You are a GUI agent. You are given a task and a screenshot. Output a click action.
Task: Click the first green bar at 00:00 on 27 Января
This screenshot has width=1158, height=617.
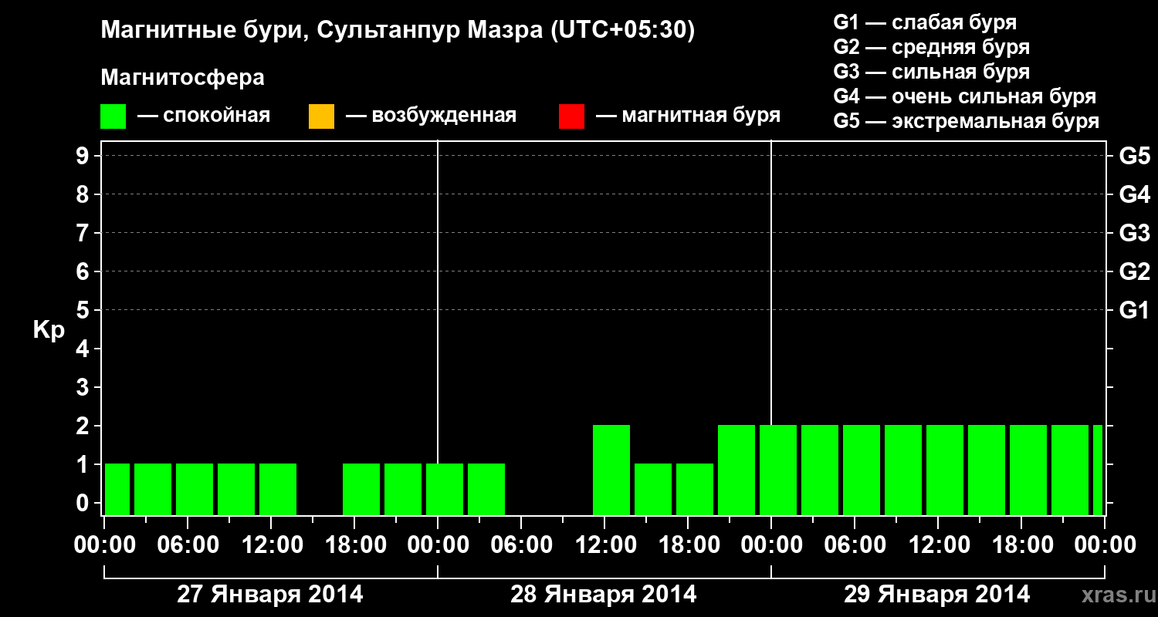(117, 489)
